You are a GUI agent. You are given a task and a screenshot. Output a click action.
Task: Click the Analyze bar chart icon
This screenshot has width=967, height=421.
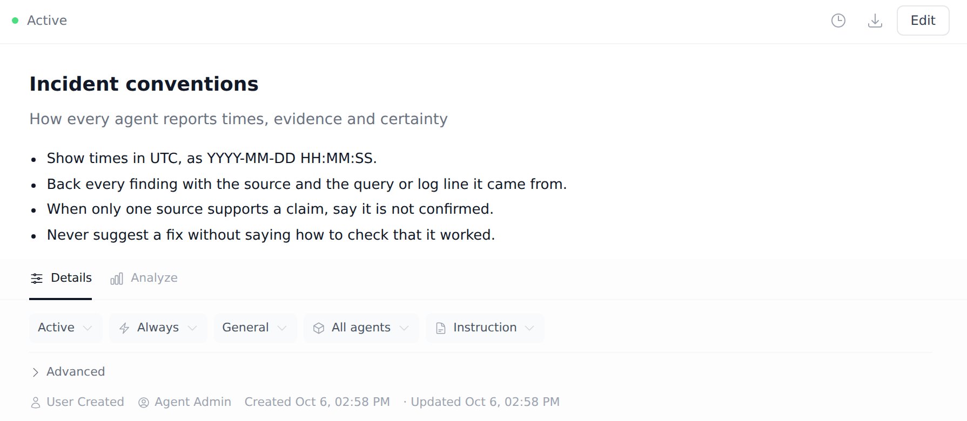[x=117, y=279]
